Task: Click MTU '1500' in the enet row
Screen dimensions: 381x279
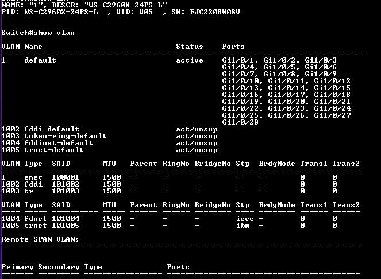Action: (x=111, y=177)
